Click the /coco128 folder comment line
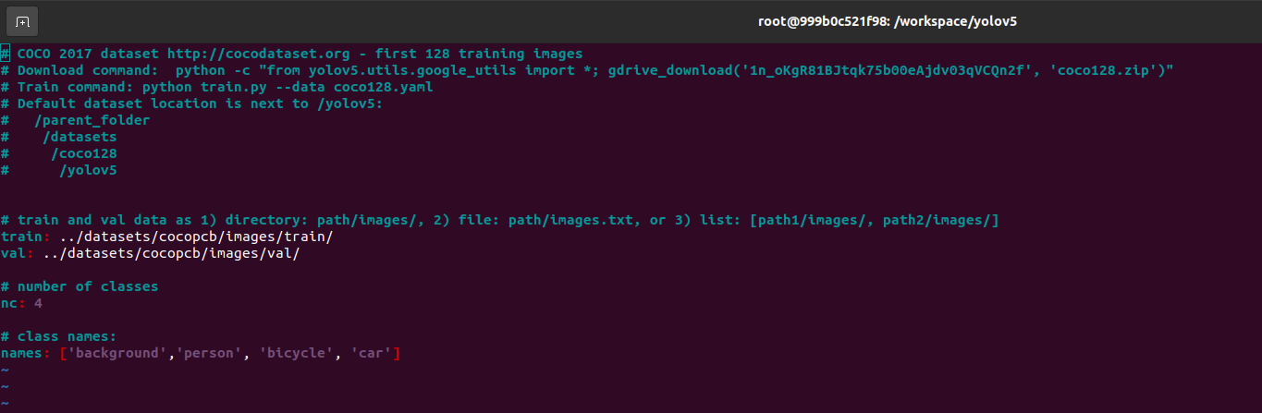Image resolution: width=1262 pixels, height=413 pixels. tap(84, 153)
